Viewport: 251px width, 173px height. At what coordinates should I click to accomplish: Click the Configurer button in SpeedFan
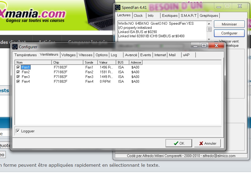(x=229, y=33)
